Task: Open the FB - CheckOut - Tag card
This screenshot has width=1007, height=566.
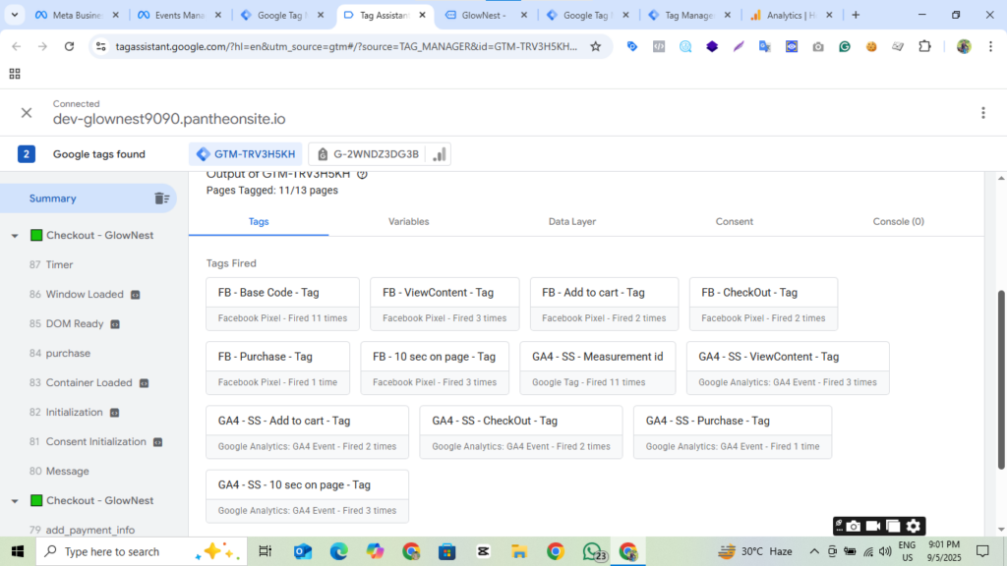Action: click(x=763, y=305)
